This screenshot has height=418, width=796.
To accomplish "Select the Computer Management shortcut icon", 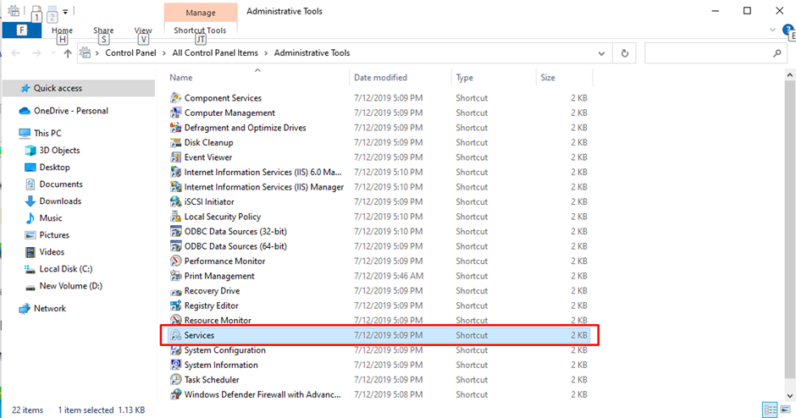I will (x=175, y=113).
